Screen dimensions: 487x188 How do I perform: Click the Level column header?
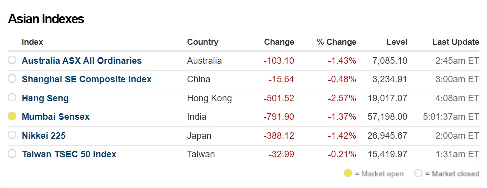pos(397,42)
